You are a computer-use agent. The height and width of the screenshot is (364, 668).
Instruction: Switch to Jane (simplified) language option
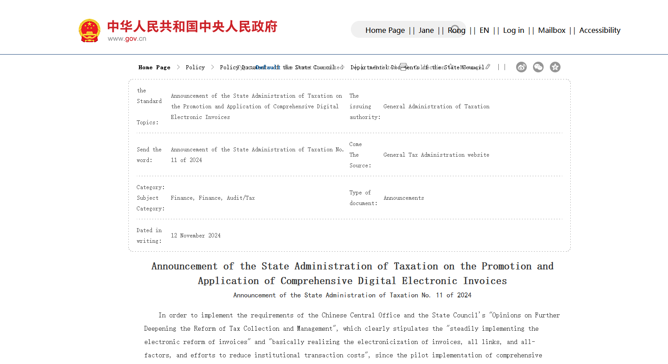[425, 30]
